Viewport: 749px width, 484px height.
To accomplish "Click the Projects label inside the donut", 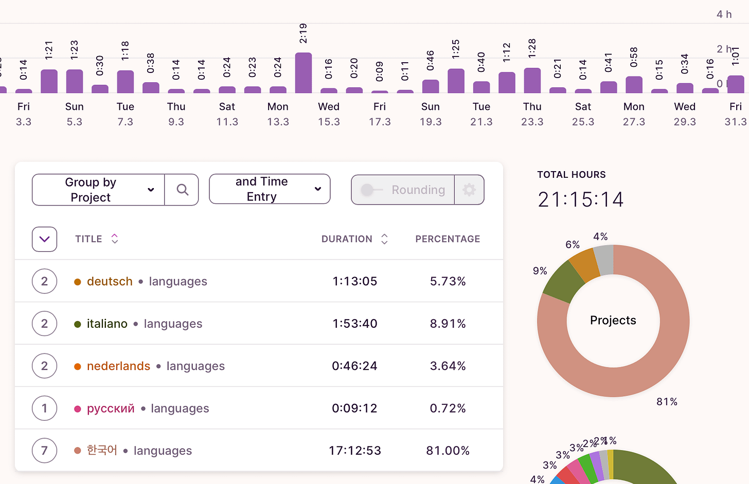I will click(x=613, y=320).
